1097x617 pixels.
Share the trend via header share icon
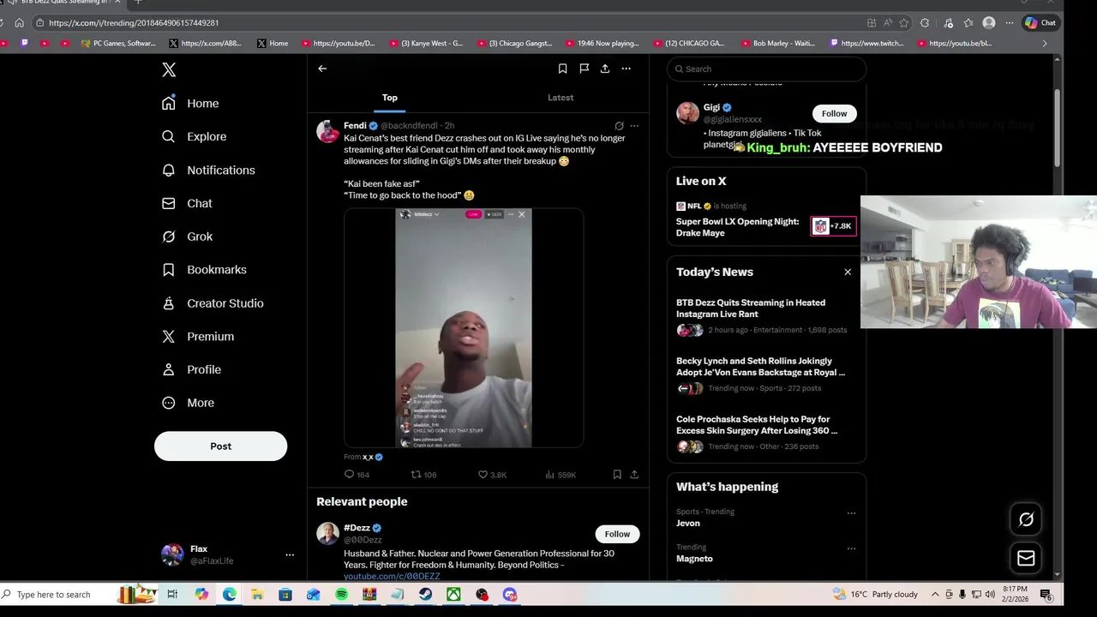point(605,69)
